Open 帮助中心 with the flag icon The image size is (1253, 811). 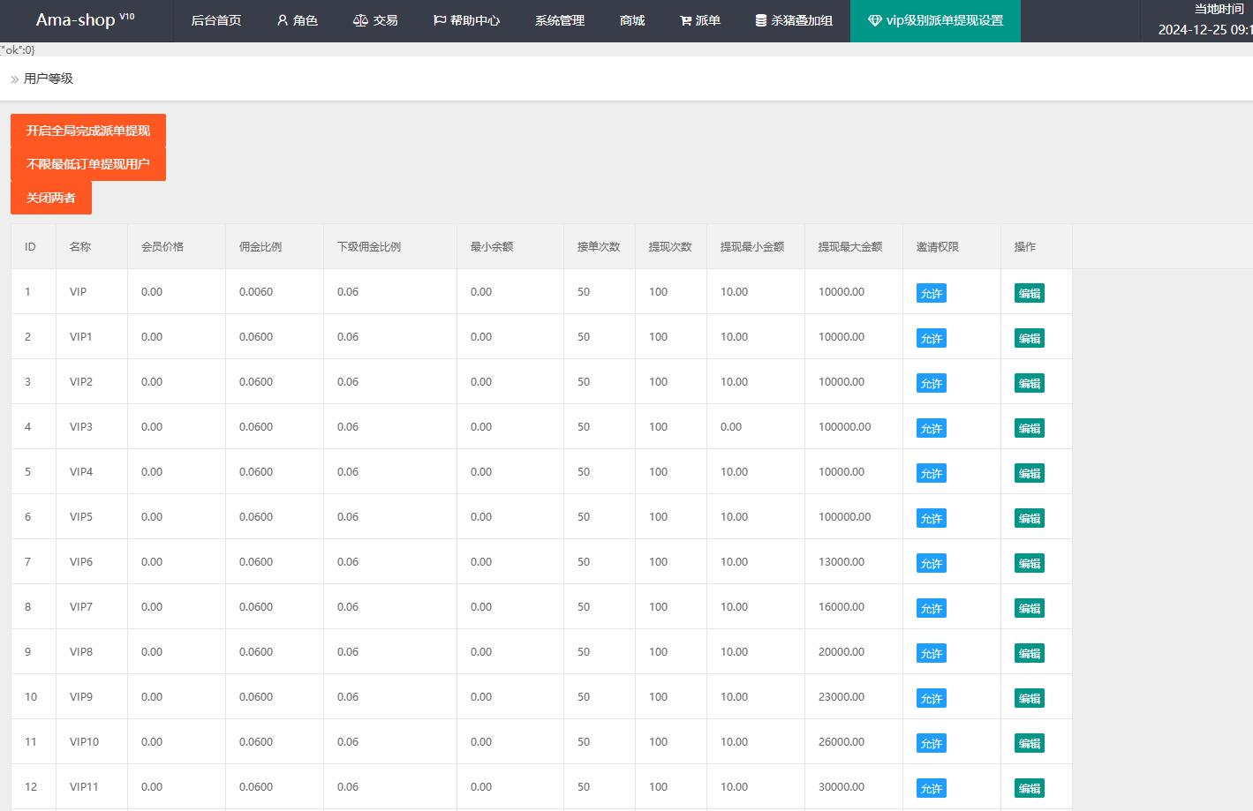click(466, 20)
